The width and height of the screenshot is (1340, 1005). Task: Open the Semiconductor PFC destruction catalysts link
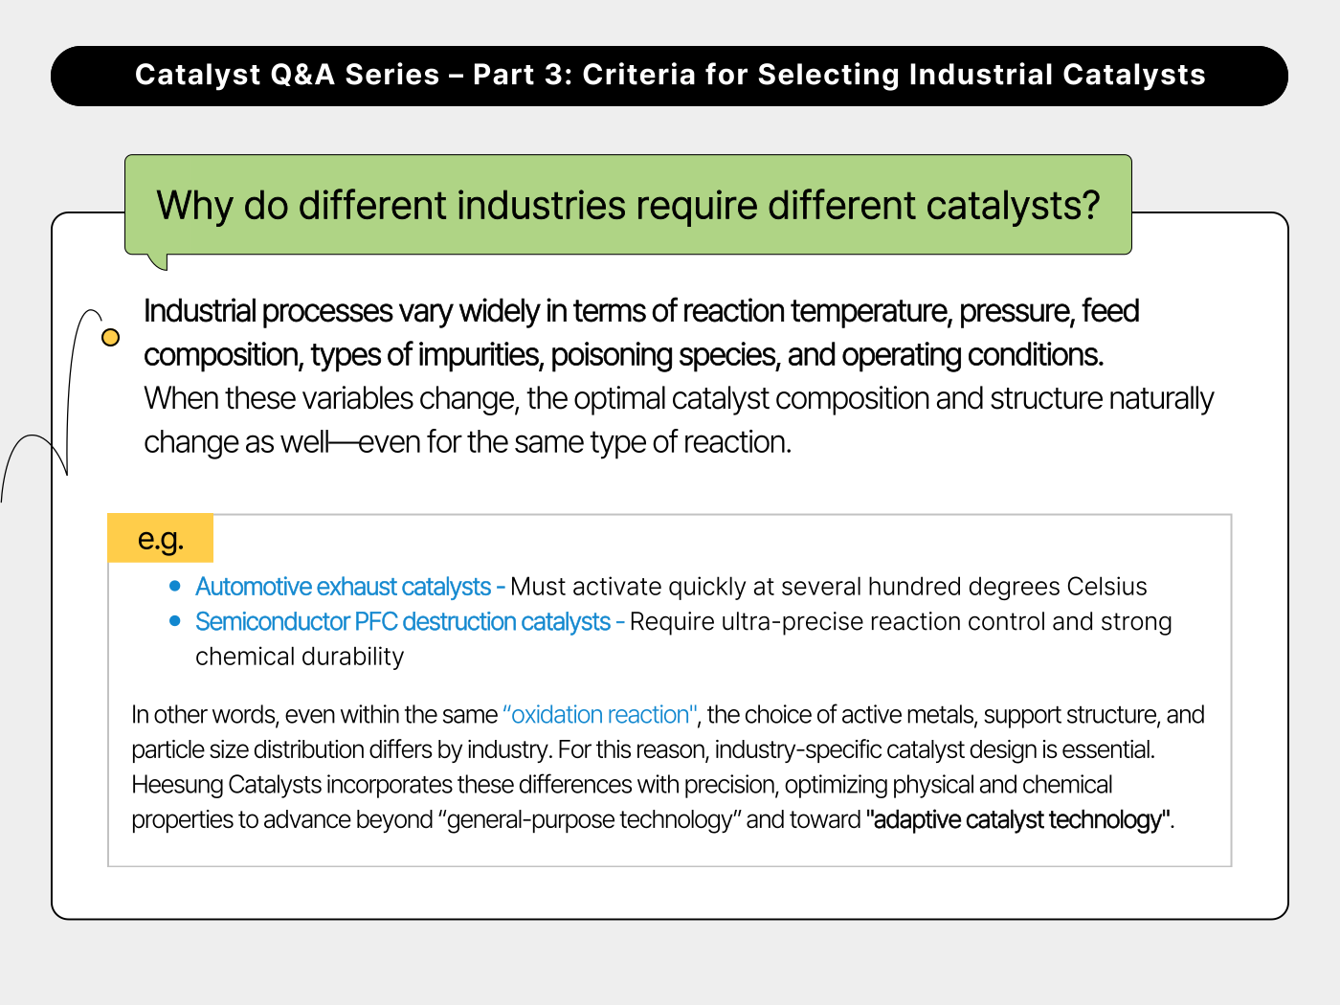click(403, 622)
